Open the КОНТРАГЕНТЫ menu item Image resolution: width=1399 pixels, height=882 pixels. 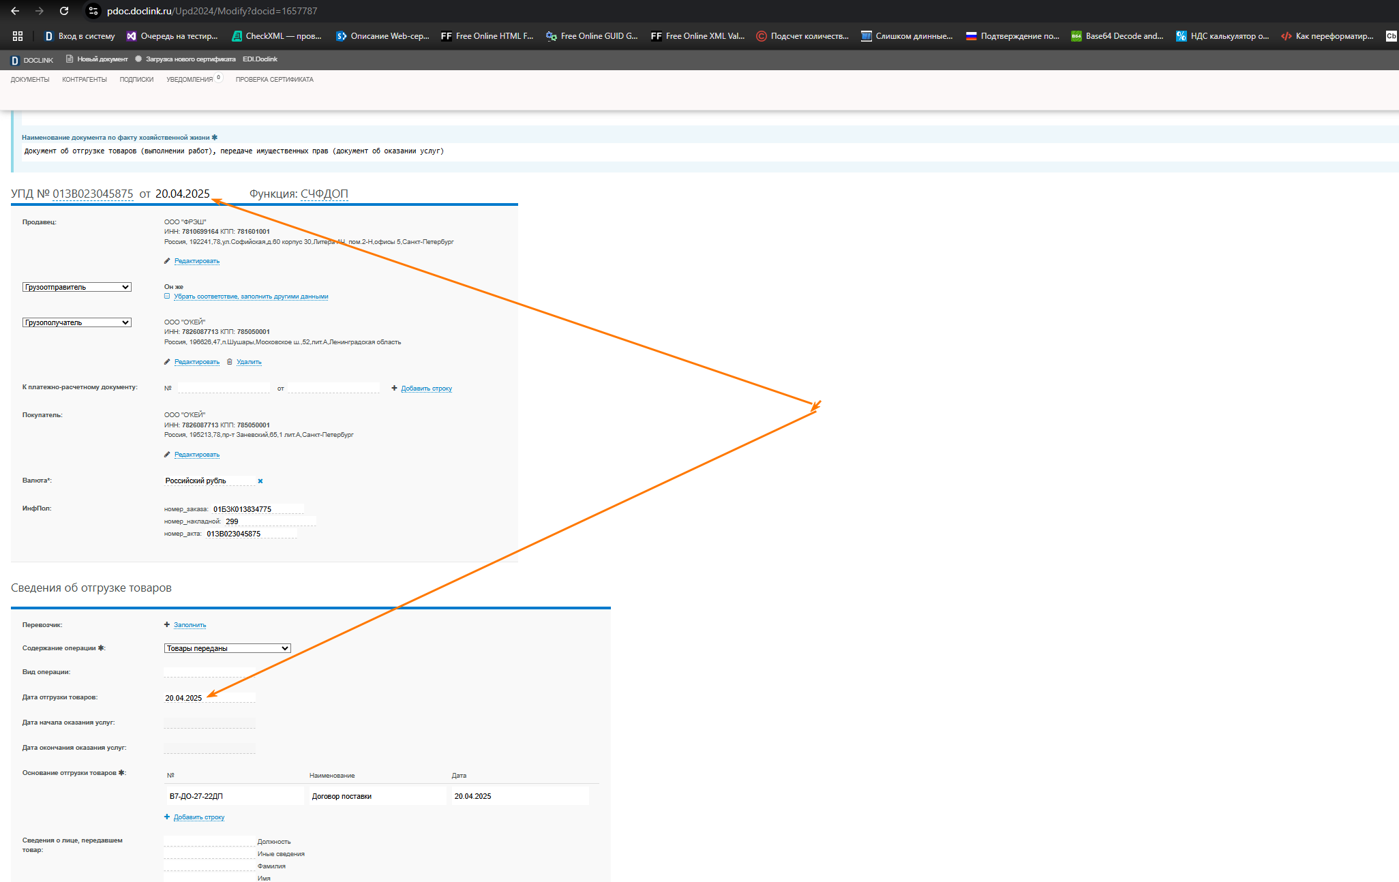pyautogui.click(x=85, y=80)
